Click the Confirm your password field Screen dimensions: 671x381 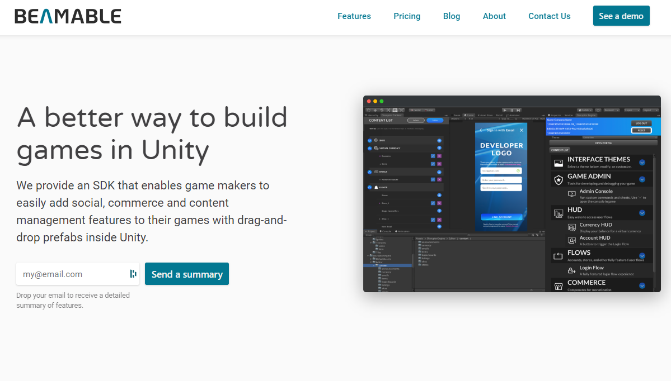[501, 188]
